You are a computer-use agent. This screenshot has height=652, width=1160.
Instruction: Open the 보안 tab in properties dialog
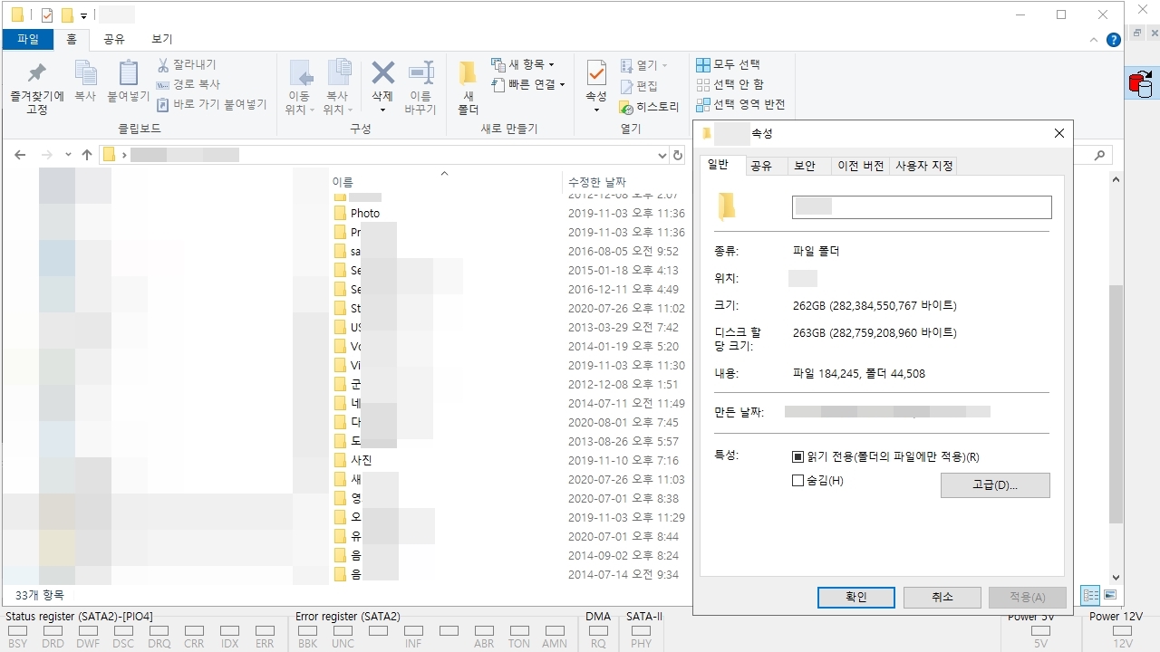coord(806,166)
